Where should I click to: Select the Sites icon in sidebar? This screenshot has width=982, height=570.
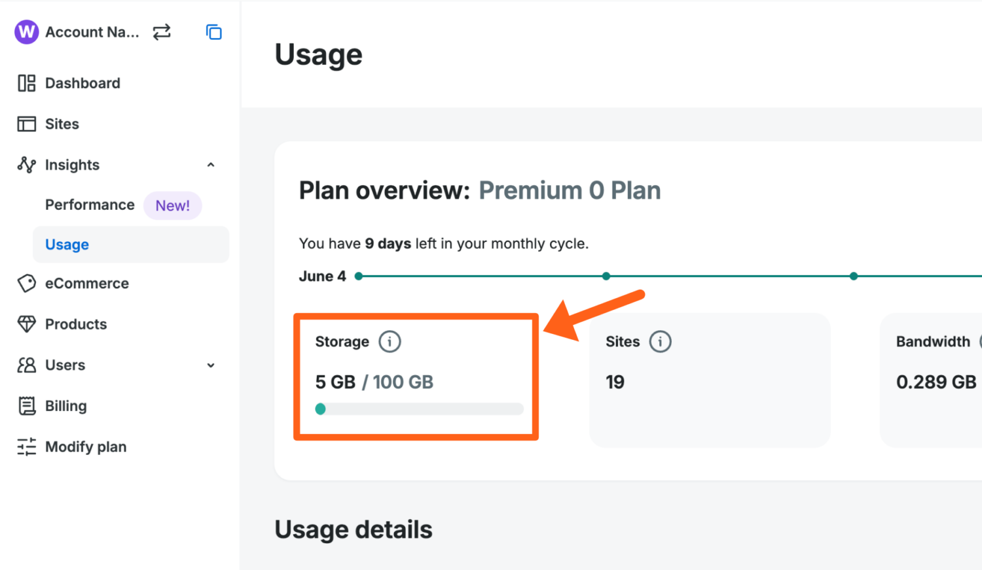pyautogui.click(x=26, y=124)
